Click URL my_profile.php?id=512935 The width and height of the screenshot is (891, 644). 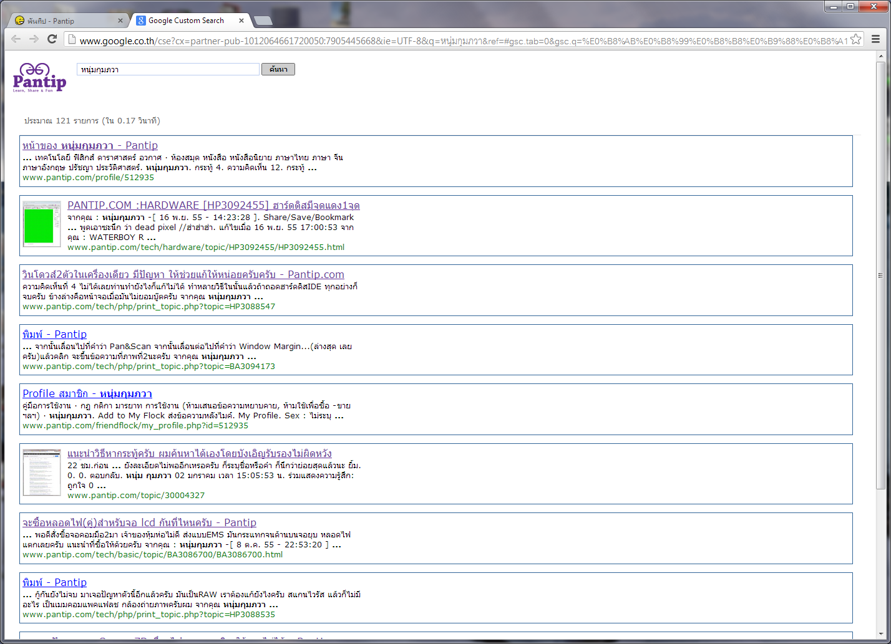135,426
